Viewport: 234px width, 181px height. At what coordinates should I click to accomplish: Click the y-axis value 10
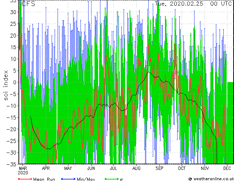[x=13, y=59]
